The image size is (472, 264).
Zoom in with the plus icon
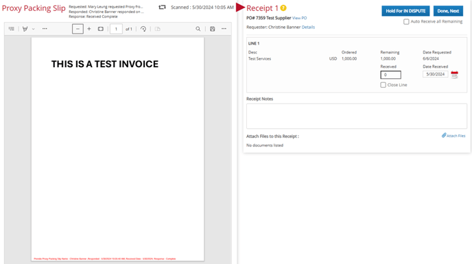(89, 29)
